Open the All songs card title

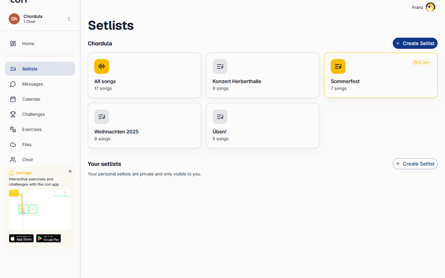(x=105, y=81)
